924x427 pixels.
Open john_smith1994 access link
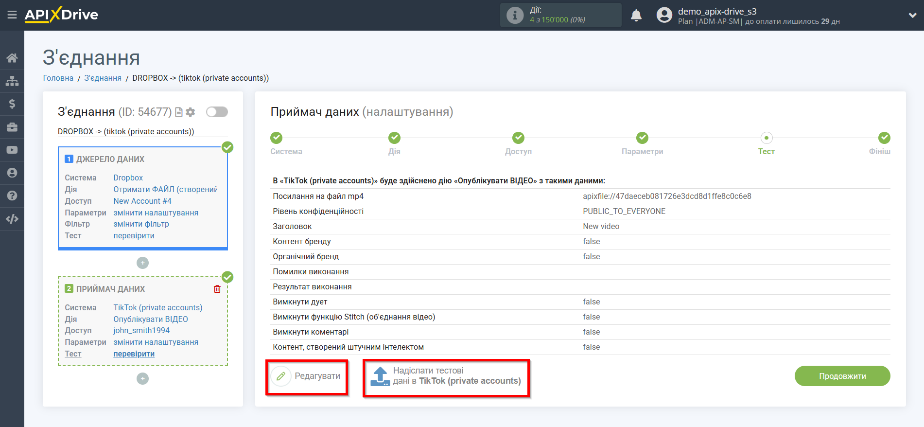coord(141,330)
